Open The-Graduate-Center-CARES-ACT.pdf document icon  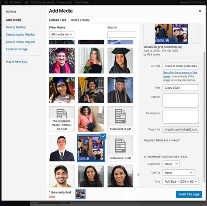point(62,119)
